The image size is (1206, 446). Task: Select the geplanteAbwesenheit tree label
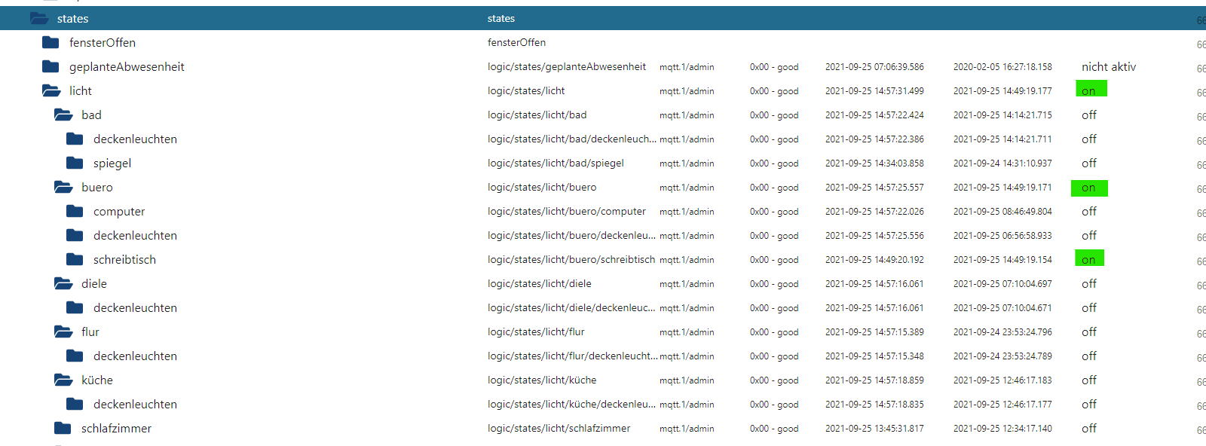(x=127, y=67)
